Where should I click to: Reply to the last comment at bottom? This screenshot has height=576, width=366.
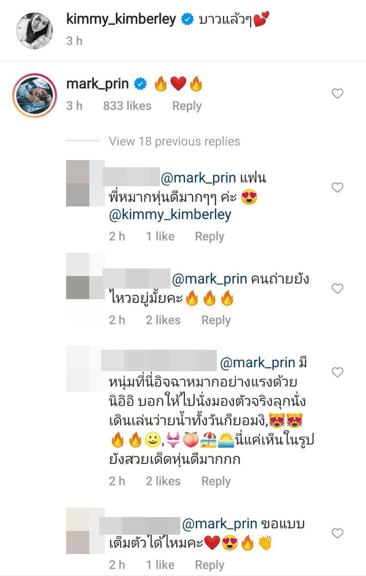[210, 565]
